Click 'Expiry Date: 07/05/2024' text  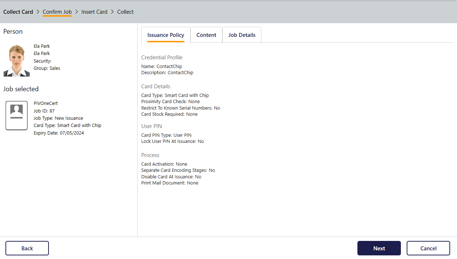coord(59,133)
